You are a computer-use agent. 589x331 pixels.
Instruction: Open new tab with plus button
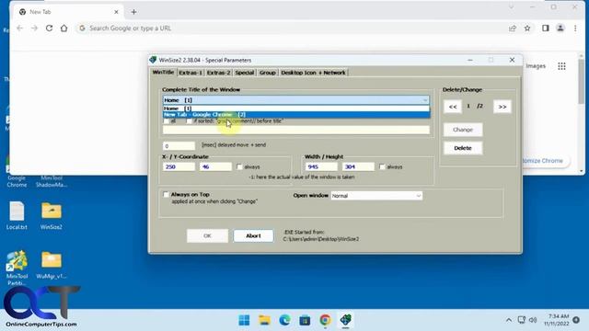[133, 12]
